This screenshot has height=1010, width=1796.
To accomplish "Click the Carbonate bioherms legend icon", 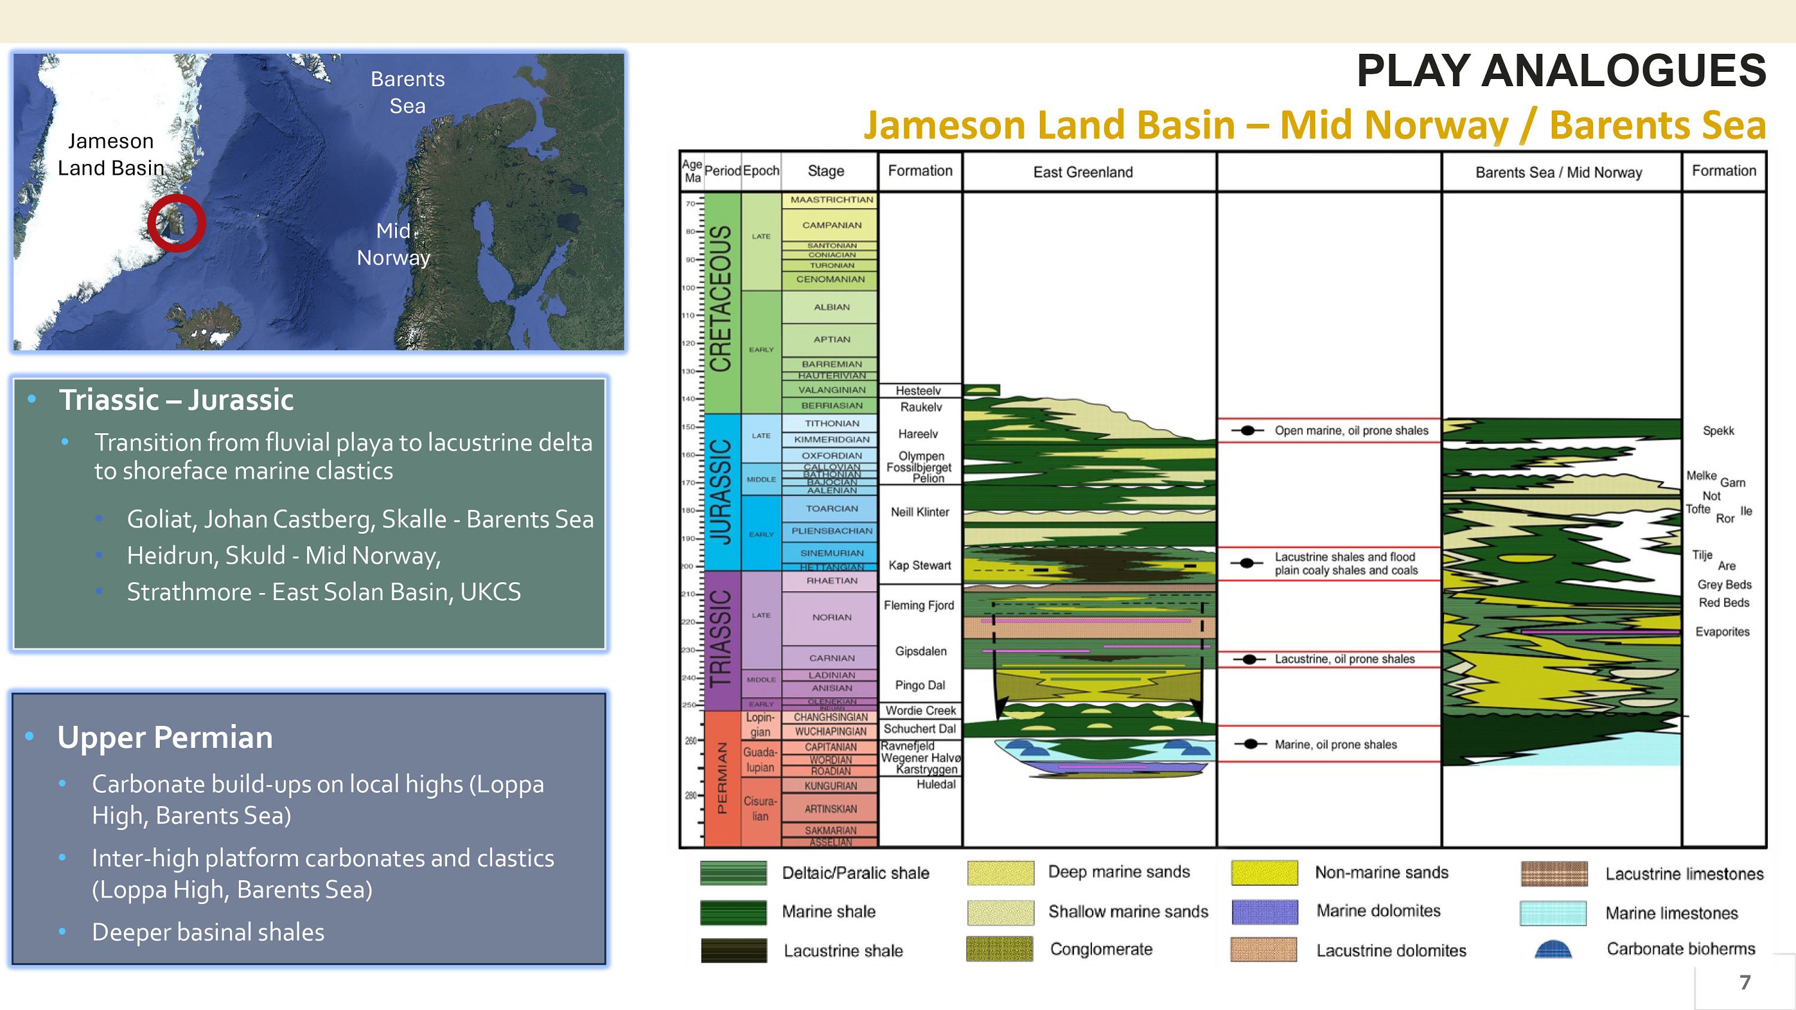I will (1553, 950).
